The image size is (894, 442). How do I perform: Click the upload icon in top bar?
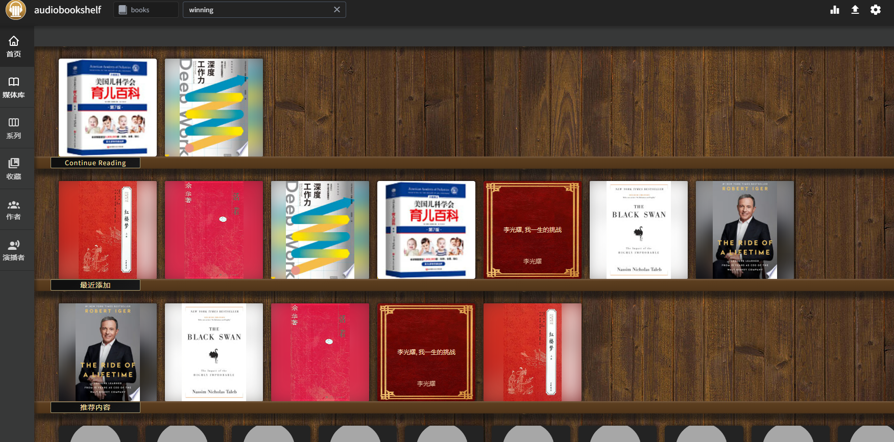pyautogui.click(x=855, y=10)
